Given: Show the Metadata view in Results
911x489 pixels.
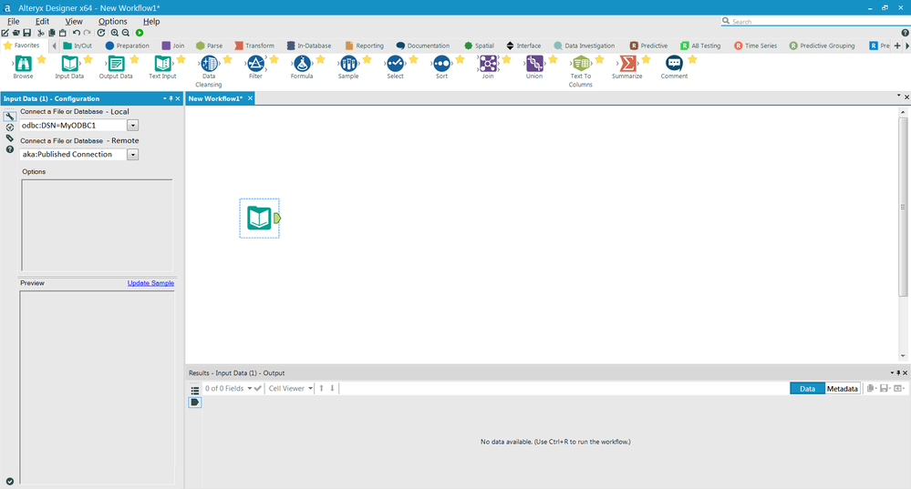Looking at the screenshot, I should click(843, 389).
